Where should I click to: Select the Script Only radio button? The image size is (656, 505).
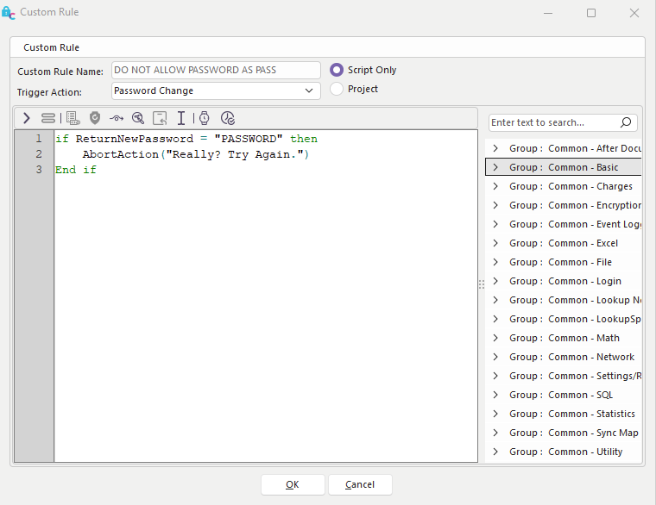[x=337, y=70]
